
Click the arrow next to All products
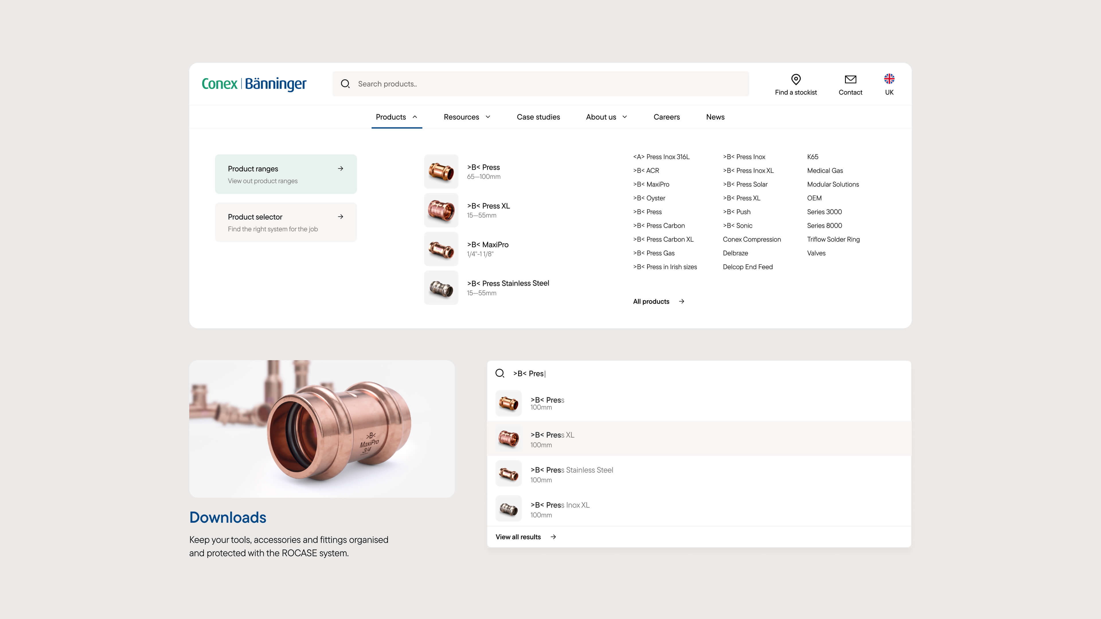click(682, 301)
